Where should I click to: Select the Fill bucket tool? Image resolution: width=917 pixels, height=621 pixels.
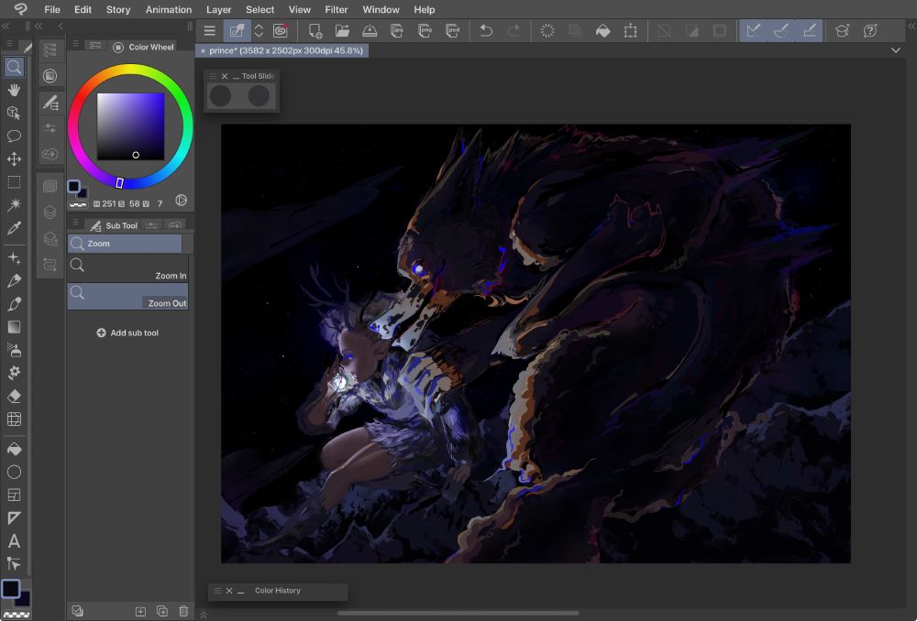[14, 449]
